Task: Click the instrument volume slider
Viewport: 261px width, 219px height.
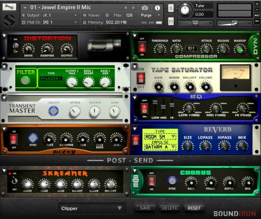Action: pyautogui.click(x=234, y=23)
